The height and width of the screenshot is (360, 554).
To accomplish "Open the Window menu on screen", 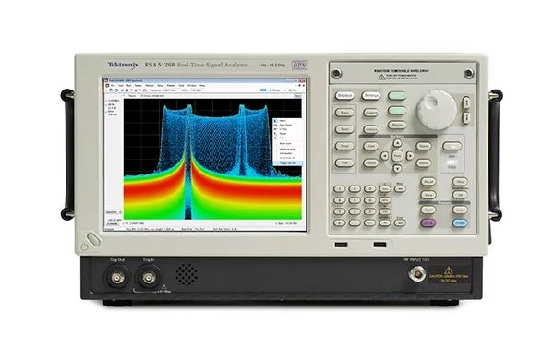I will tap(192, 86).
